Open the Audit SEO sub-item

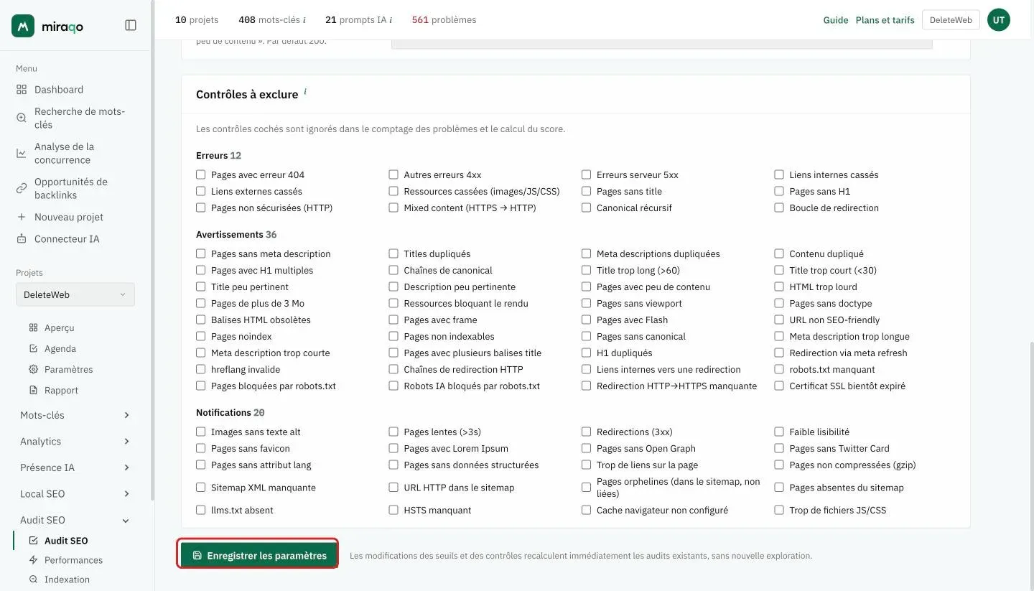66,541
